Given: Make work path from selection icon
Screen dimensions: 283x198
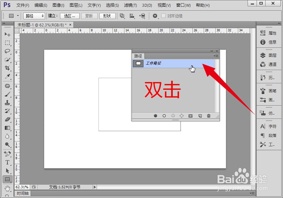Looking at the screenshot, I should pyautogui.click(x=181, y=116).
